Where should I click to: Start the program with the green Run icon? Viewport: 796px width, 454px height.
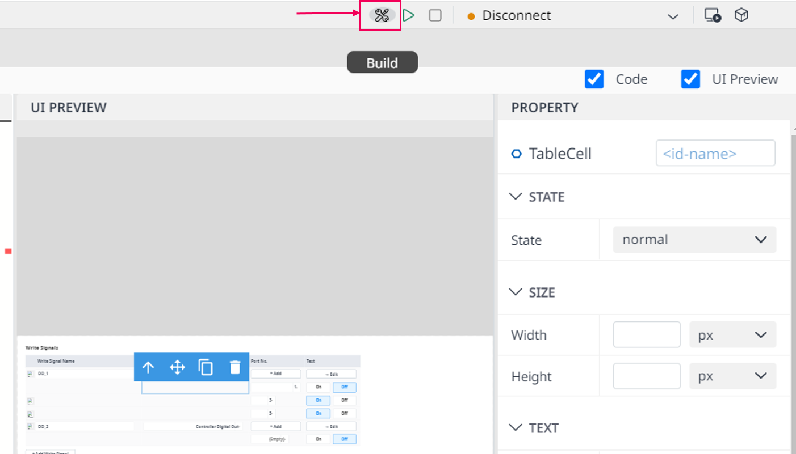409,15
